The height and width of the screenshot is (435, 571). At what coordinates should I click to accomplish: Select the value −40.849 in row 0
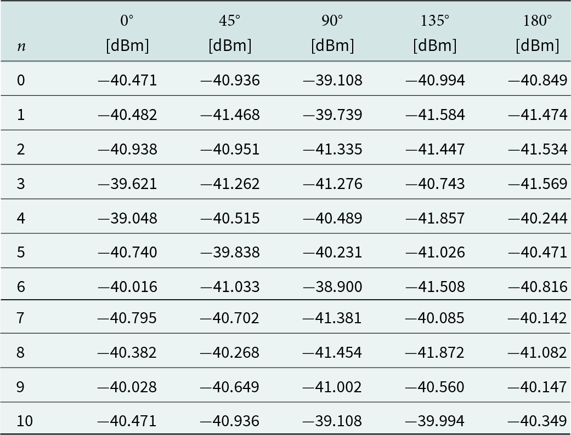pyautogui.click(x=538, y=80)
